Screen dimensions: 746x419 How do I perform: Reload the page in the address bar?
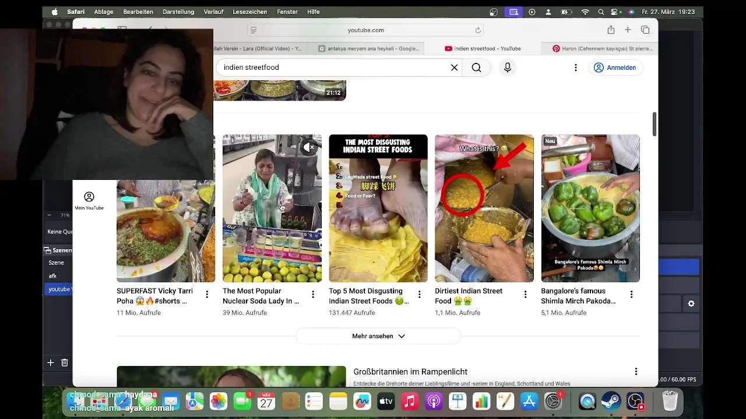pos(478,30)
